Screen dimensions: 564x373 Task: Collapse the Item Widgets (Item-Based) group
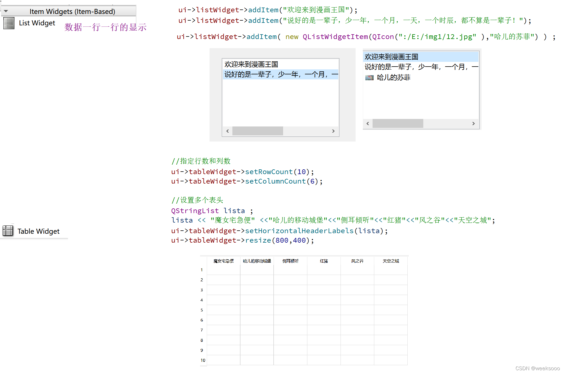(x=6, y=11)
